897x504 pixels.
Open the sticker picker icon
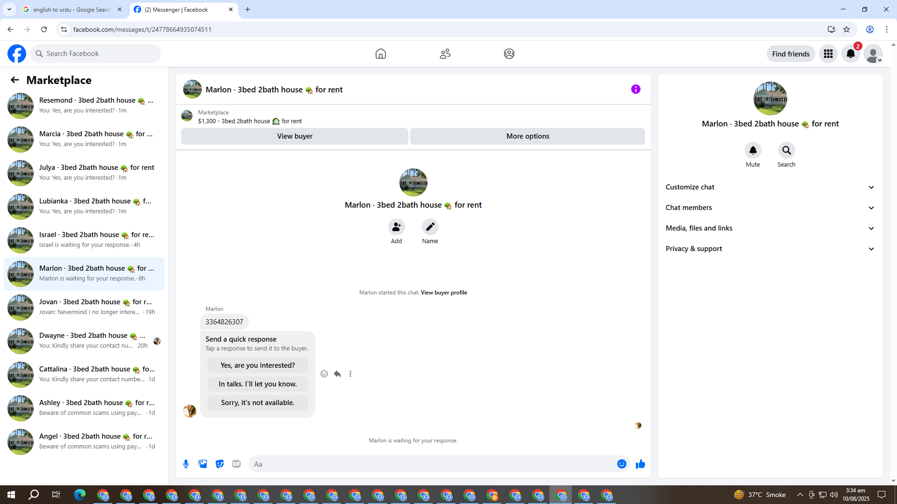coord(220,464)
